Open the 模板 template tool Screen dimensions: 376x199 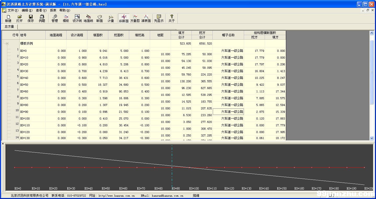pos(66,18)
